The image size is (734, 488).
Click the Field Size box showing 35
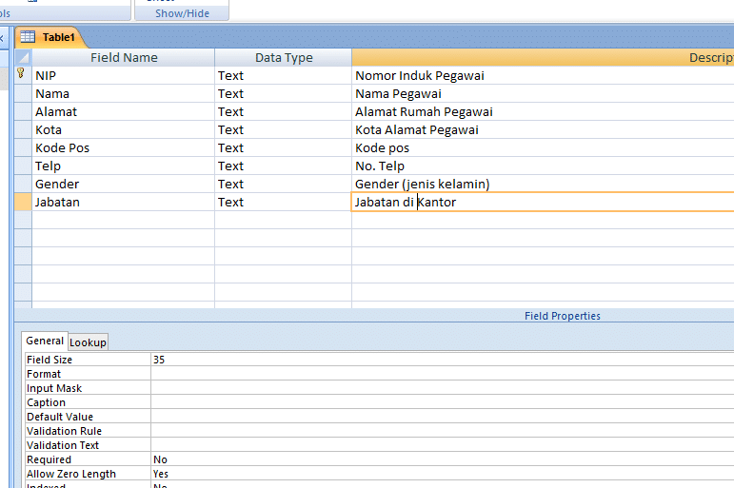438,360
